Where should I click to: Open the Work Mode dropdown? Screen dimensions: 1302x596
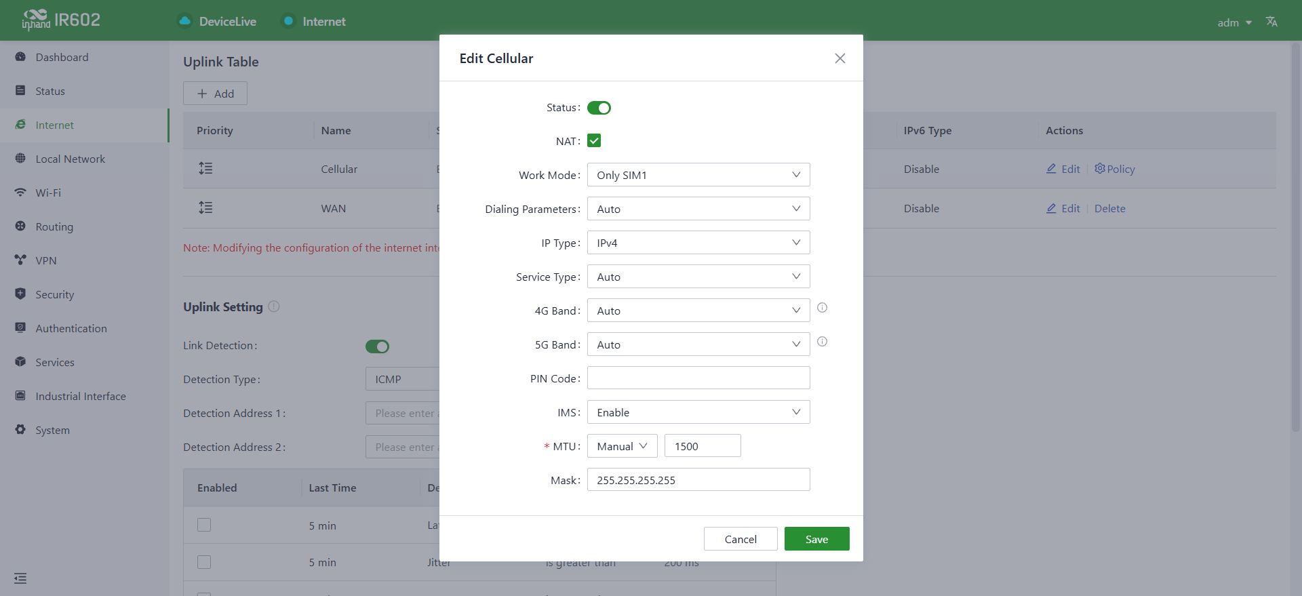pyautogui.click(x=698, y=175)
